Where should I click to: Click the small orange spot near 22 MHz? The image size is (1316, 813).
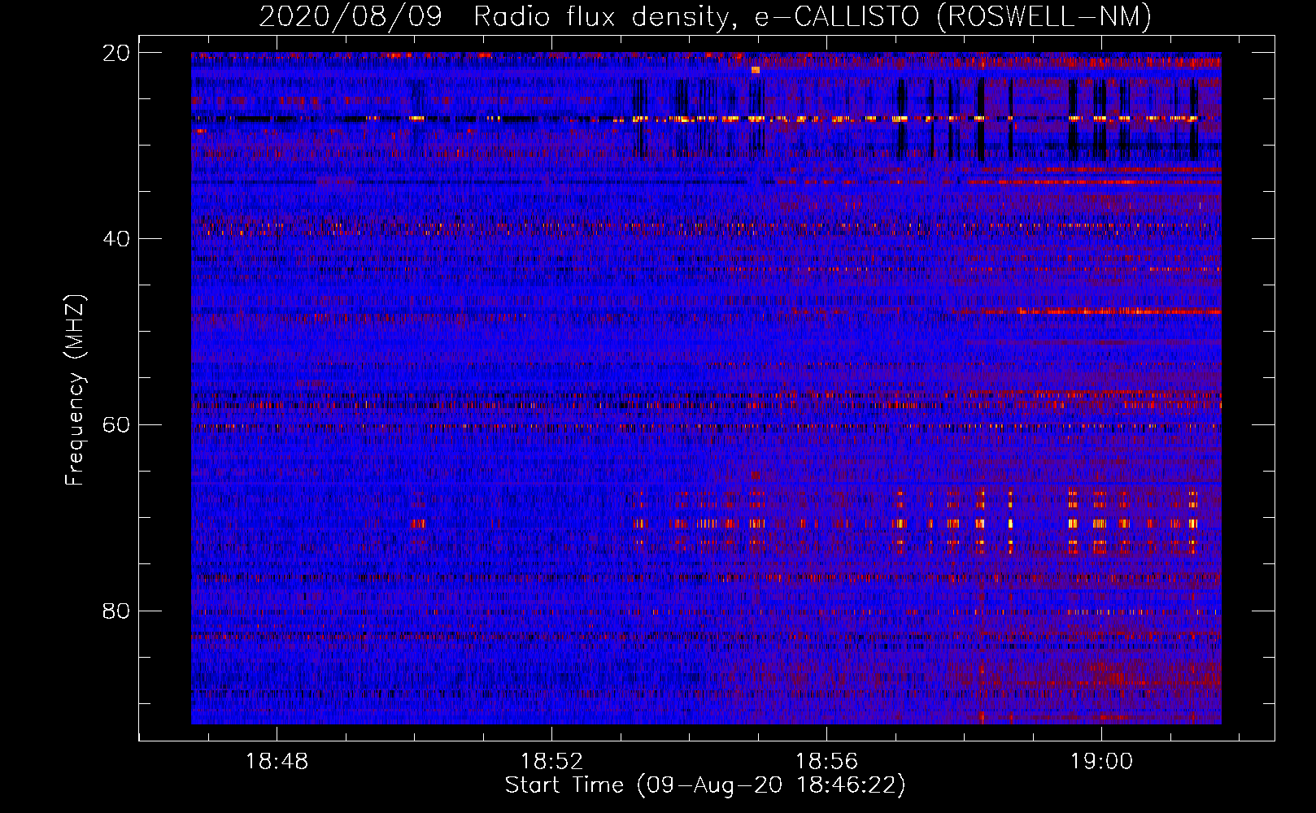[756, 70]
